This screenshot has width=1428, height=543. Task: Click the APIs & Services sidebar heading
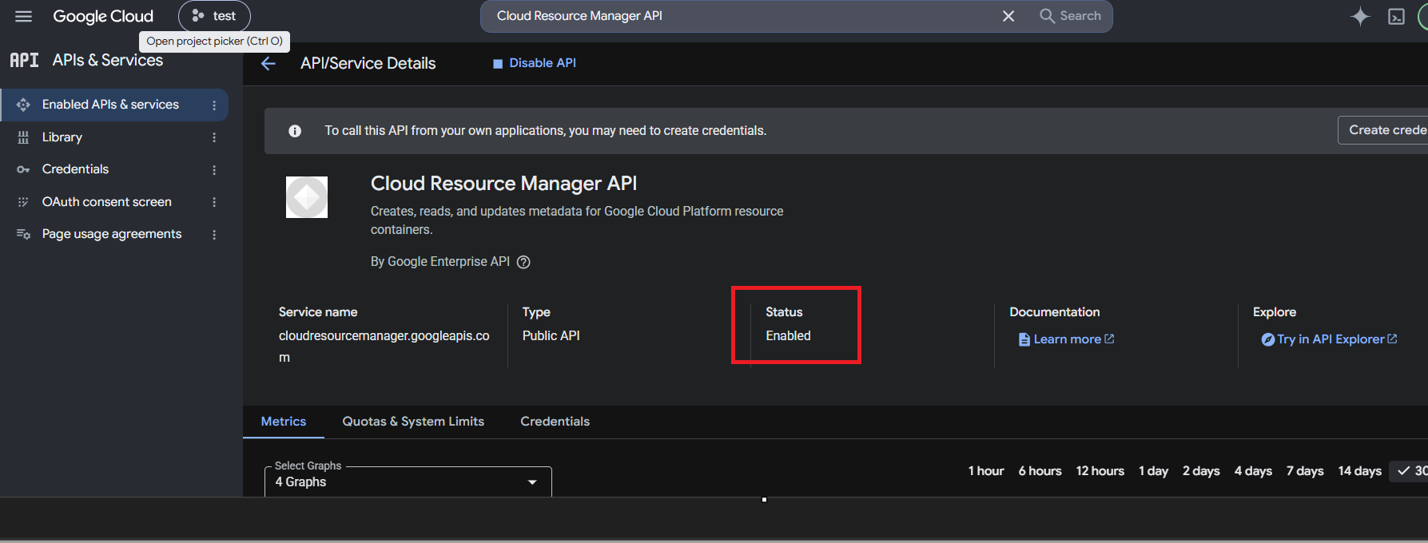click(x=108, y=61)
